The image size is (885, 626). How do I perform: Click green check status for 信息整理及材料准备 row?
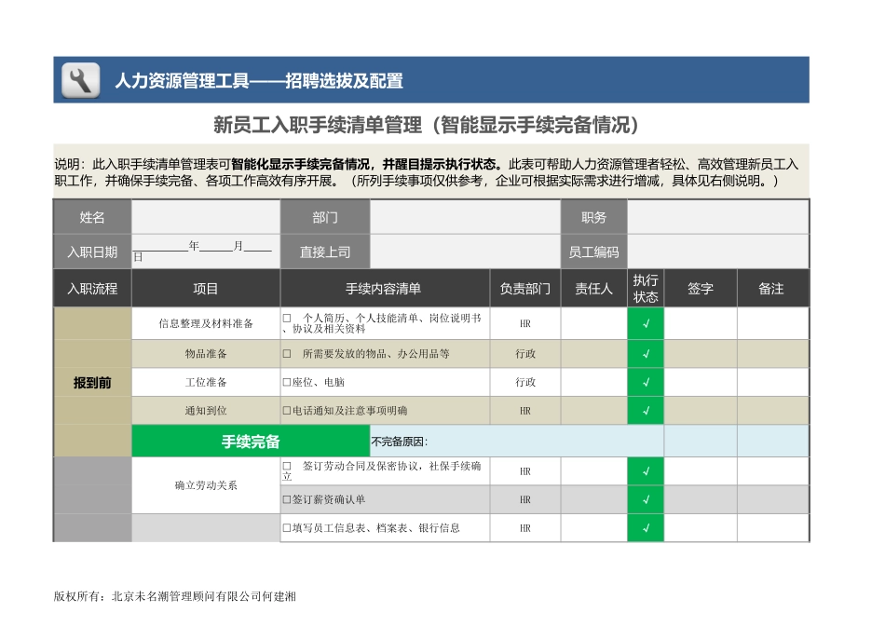click(646, 324)
